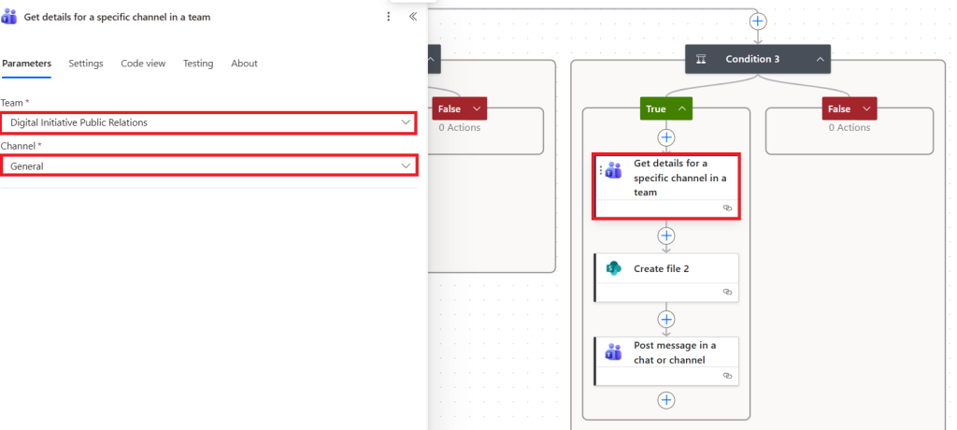Add a step above Condition 3
This screenshot has width=957, height=430.
[758, 21]
